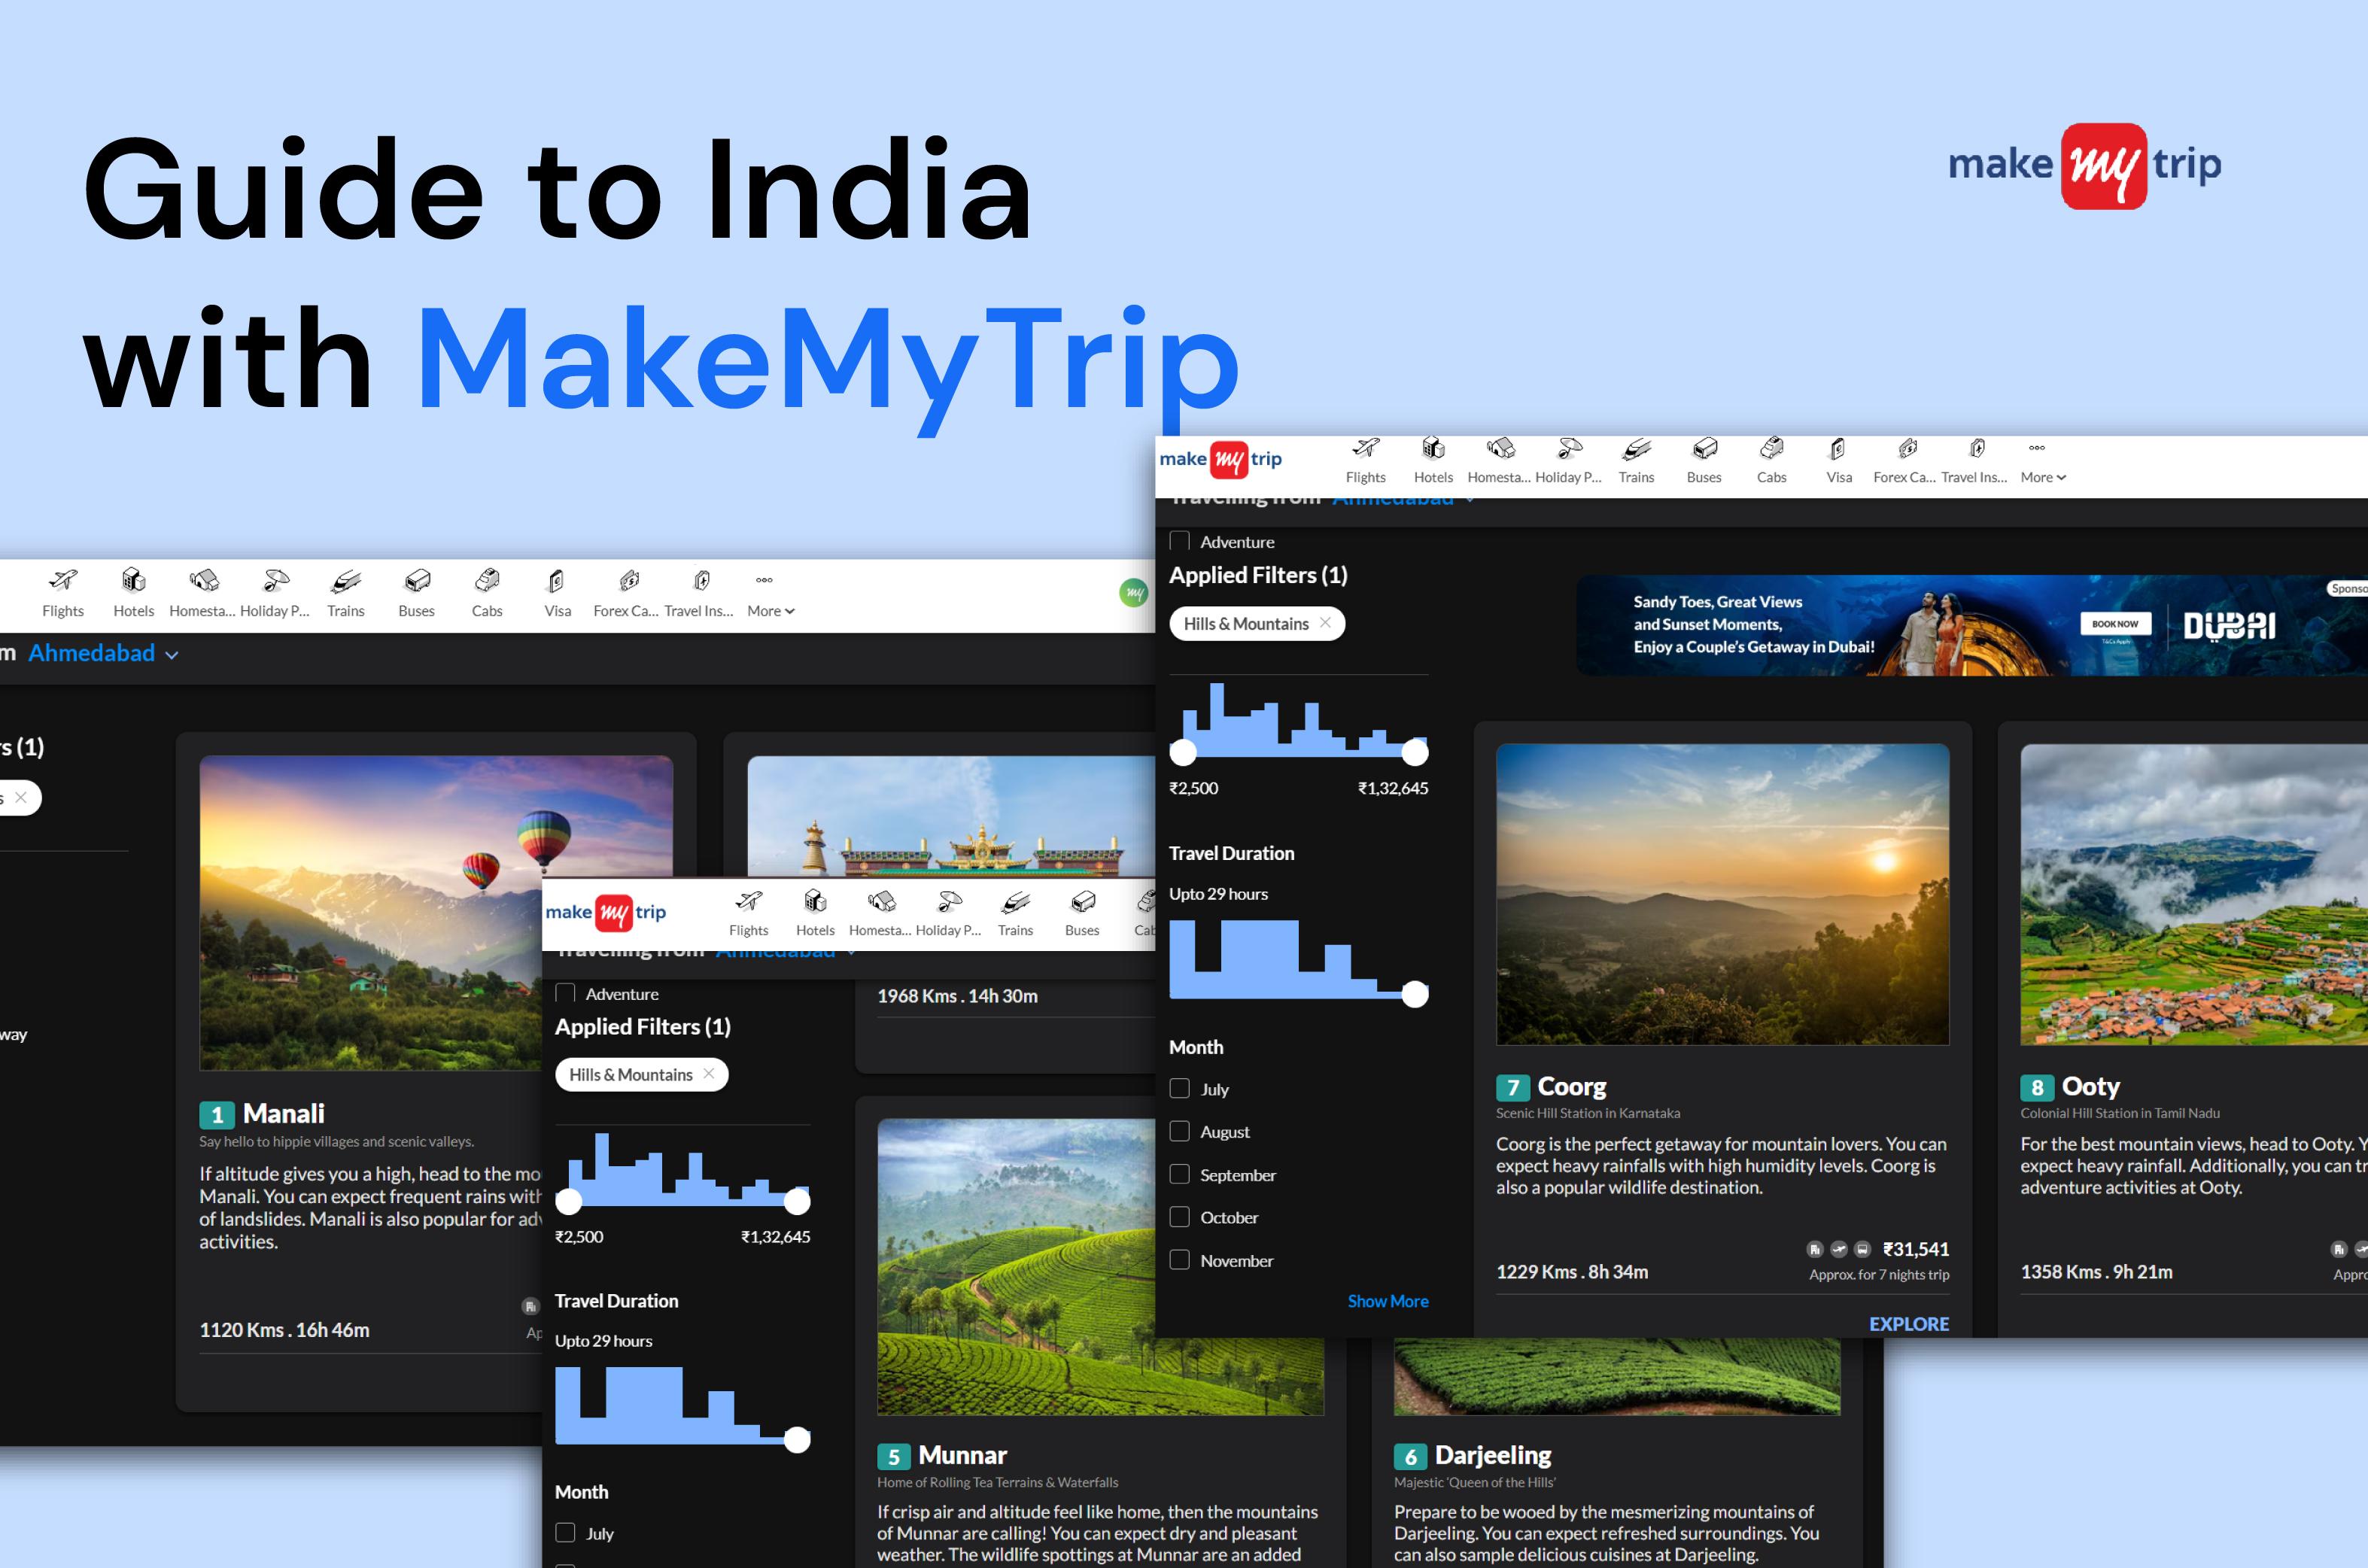The height and width of the screenshot is (1568, 2368).
Task: Open Buses in the bottom-middle Munnar window
Action: 1082,914
